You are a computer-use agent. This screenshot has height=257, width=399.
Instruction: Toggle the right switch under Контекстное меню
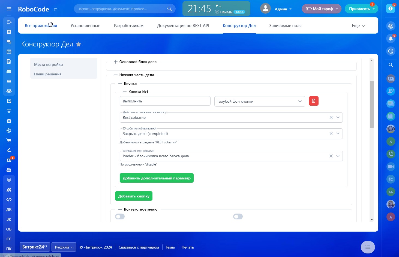(238, 217)
